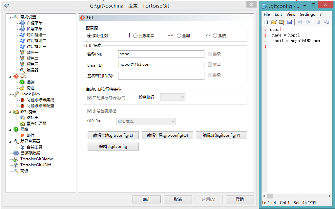The width and height of the screenshot is (335, 209).
Task: Click the 帮助 button
Action: [240, 199]
